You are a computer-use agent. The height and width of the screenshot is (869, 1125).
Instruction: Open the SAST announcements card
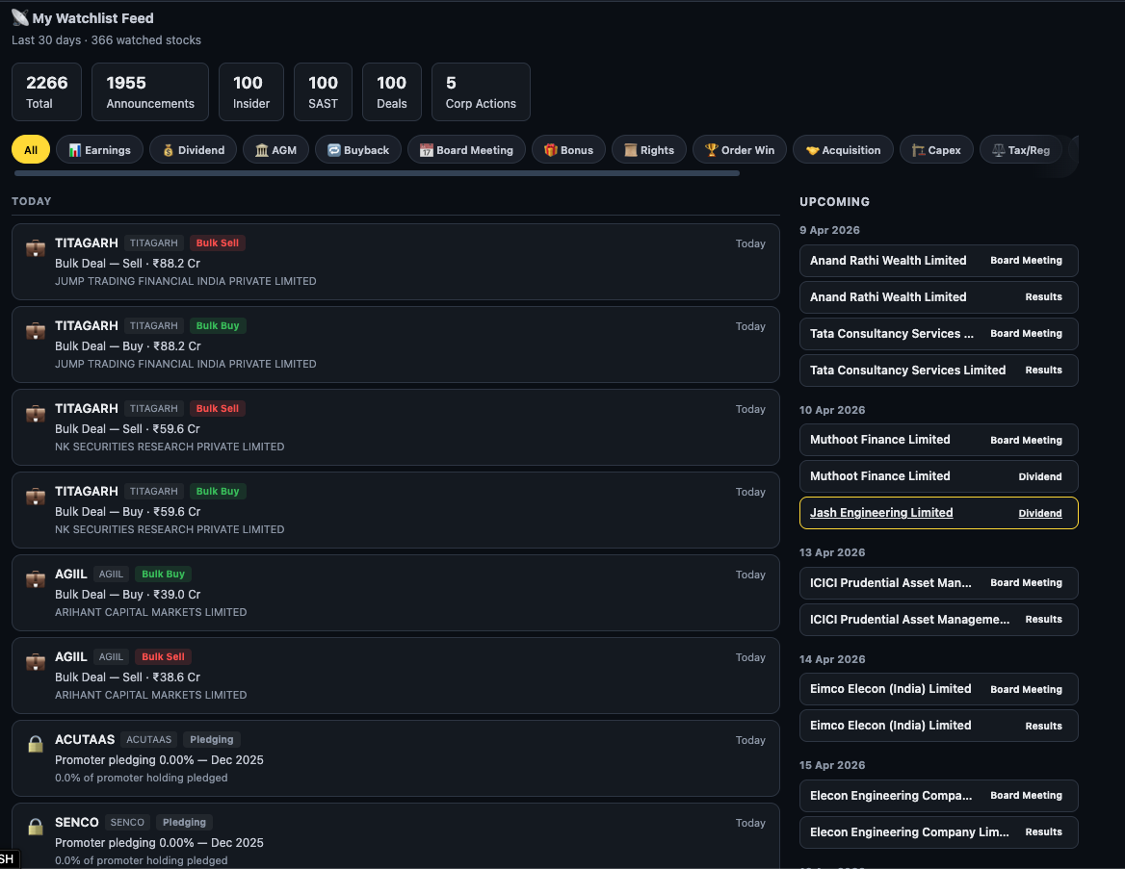point(322,91)
